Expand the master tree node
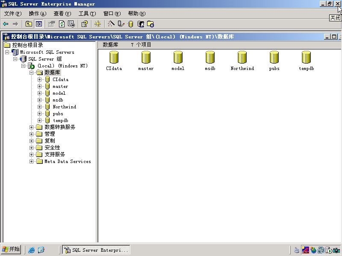Viewport: 342px width, 256px height. [x=39, y=87]
